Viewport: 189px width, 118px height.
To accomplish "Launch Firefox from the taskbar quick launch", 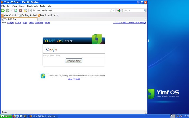I will pos(14,116).
